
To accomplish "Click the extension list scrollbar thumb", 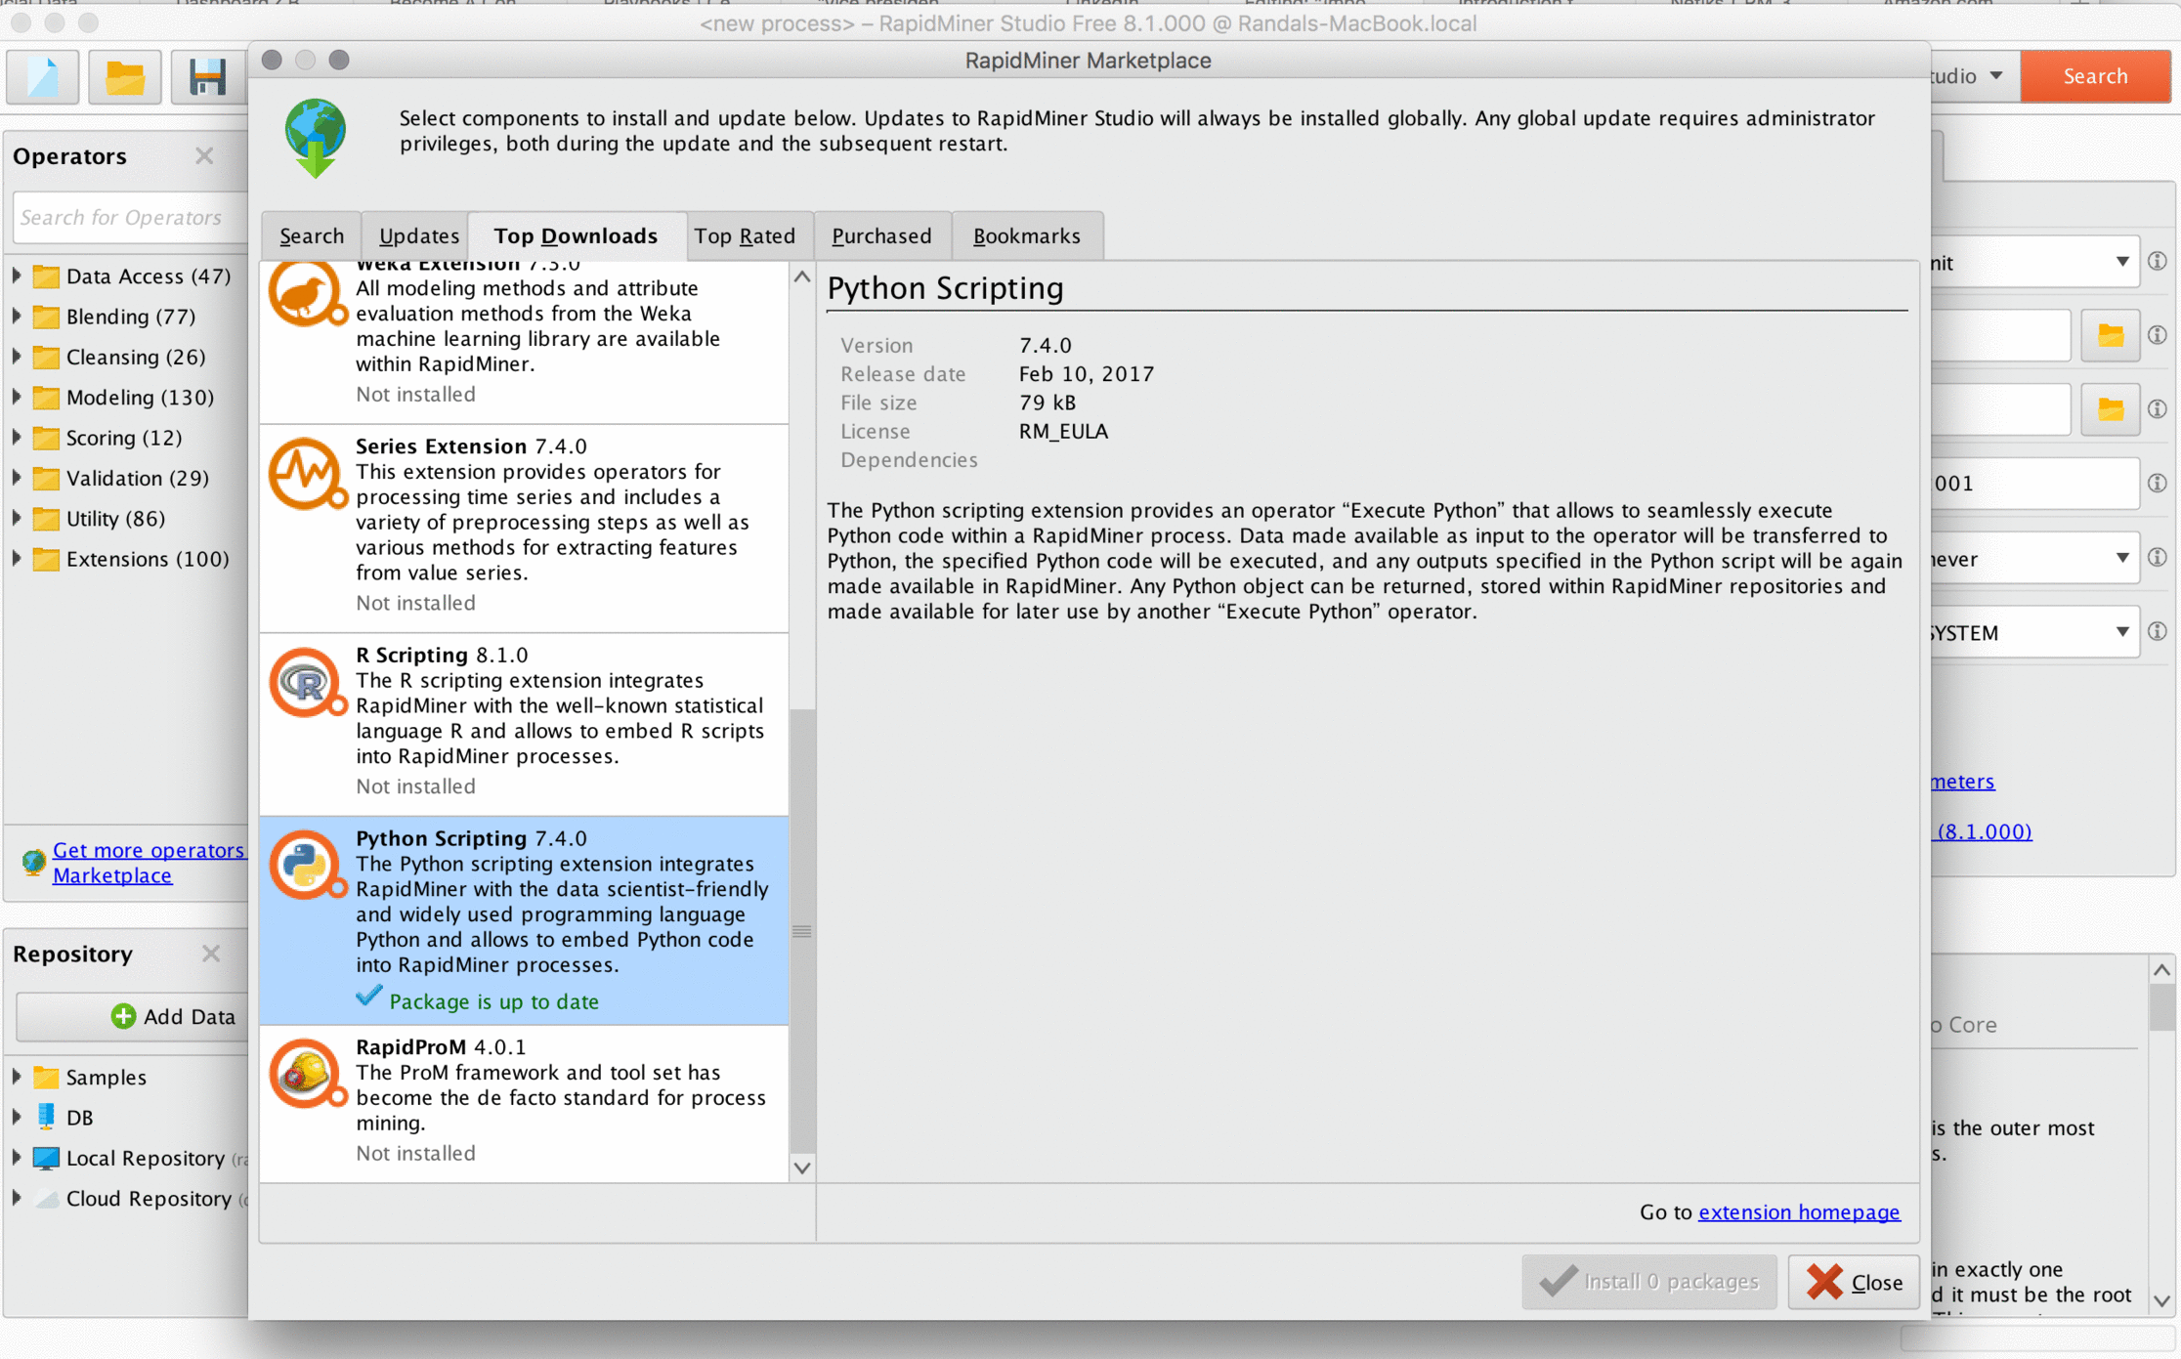I will [801, 930].
